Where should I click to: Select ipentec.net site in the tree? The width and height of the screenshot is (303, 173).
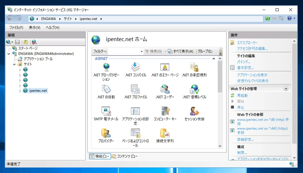point(38,91)
